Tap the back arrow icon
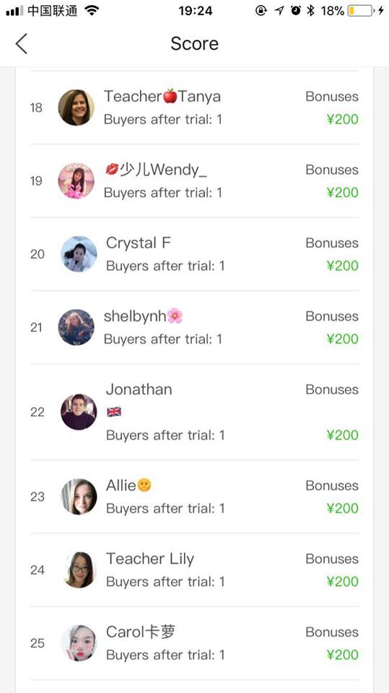This screenshot has height=693, width=389. point(21,44)
